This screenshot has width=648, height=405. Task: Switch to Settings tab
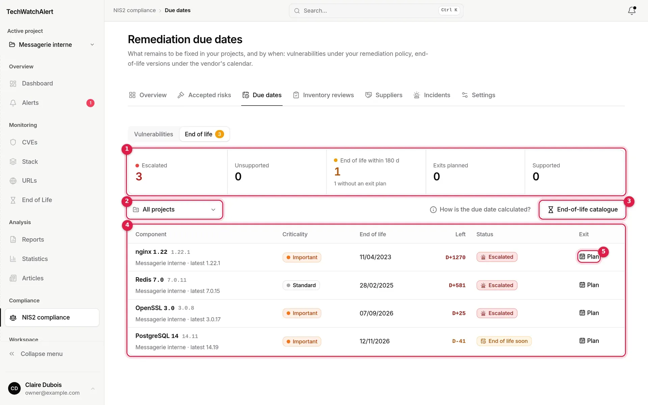478,95
